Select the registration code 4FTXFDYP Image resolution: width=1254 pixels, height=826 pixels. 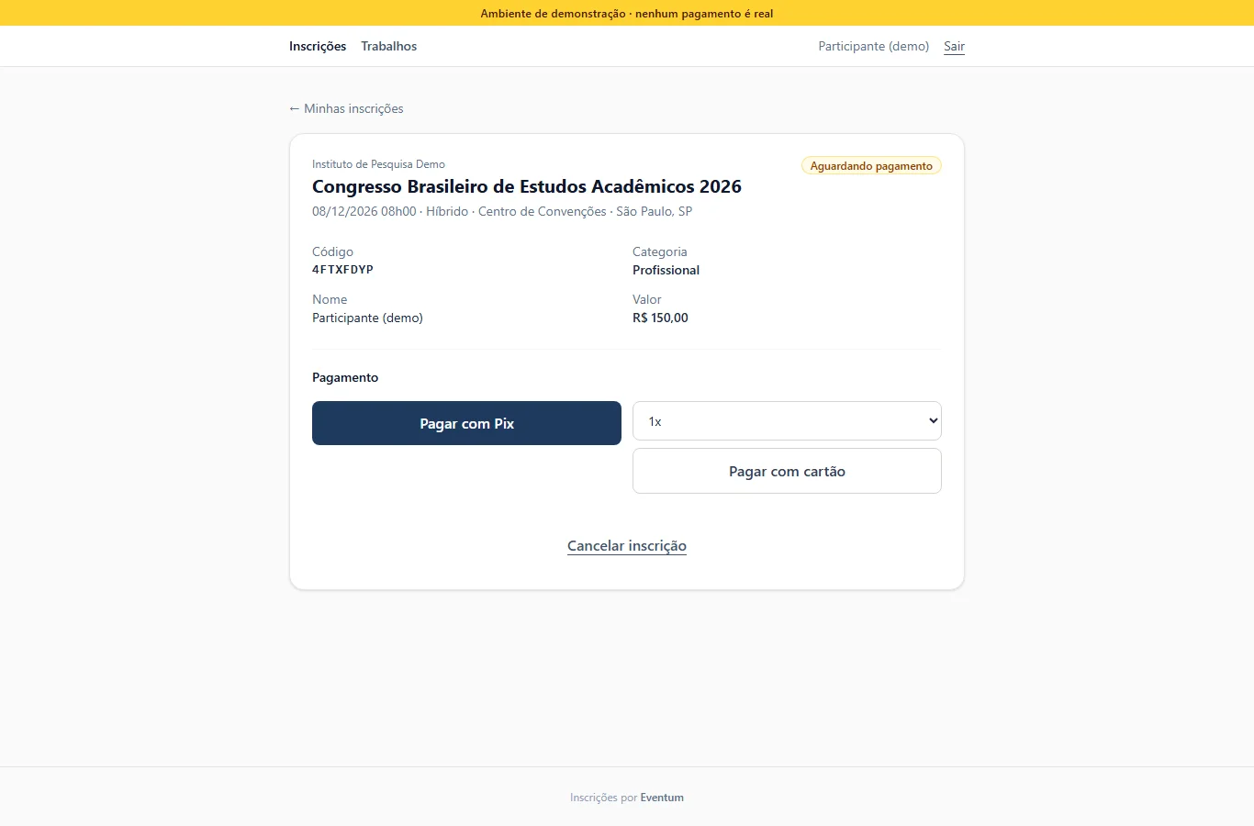(342, 270)
